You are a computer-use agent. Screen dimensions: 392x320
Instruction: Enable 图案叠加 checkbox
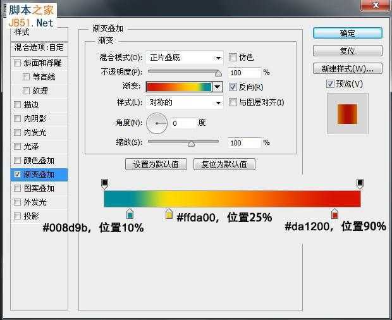17,188
